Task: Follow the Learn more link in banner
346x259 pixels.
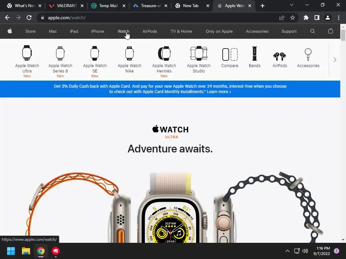Action: pyautogui.click(x=219, y=92)
